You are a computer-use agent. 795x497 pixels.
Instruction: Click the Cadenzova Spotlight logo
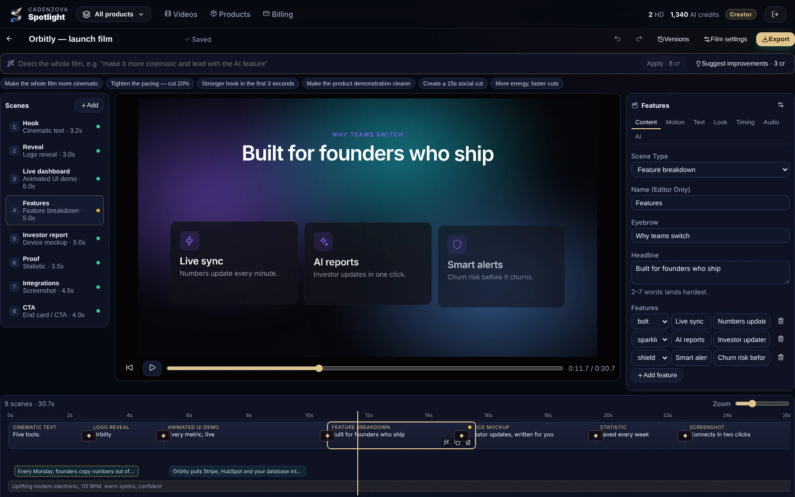click(38, 14)
